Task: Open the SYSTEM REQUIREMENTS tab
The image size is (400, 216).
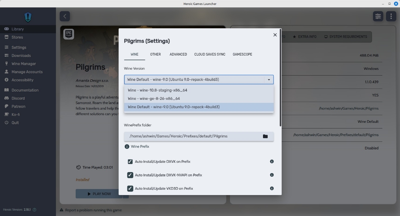Action: tap(345, 37)
